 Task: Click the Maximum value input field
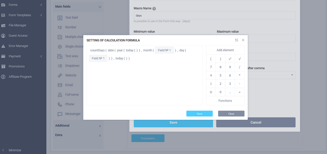tap(256, 38)
